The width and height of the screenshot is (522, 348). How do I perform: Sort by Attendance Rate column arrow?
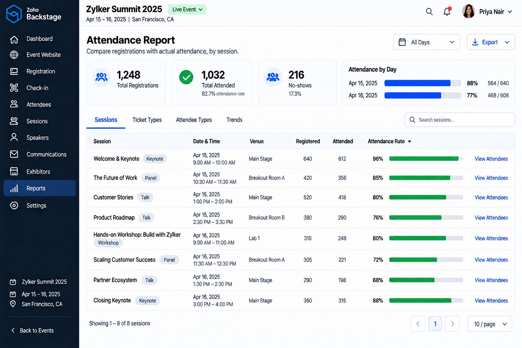(410, 141)
